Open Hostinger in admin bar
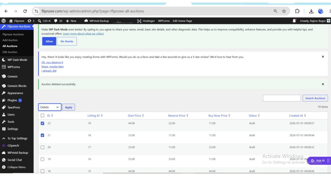The height and width of the screenshot is (186, 331). click(x=146, y=21)
